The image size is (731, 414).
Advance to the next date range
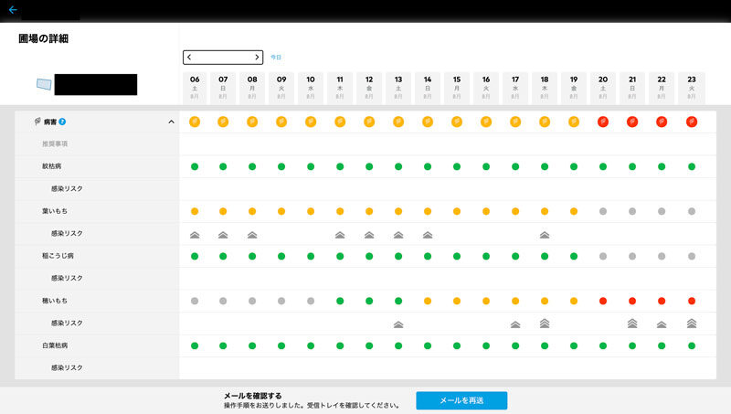point(257,57)
